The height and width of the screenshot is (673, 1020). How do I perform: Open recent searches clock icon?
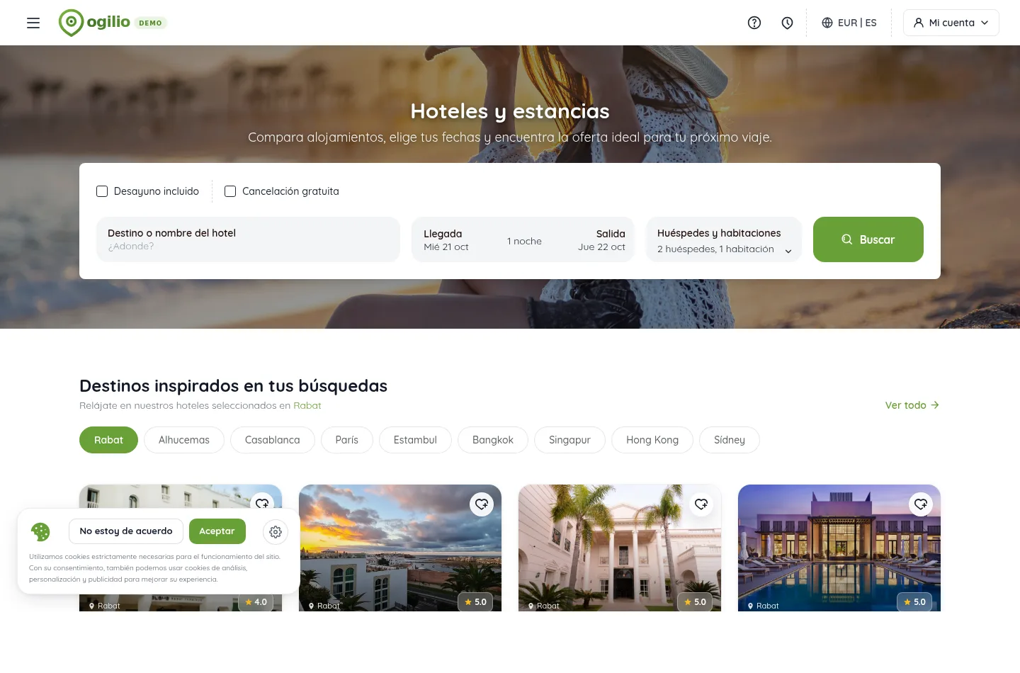pyautogui.click(x=787, y=23)
